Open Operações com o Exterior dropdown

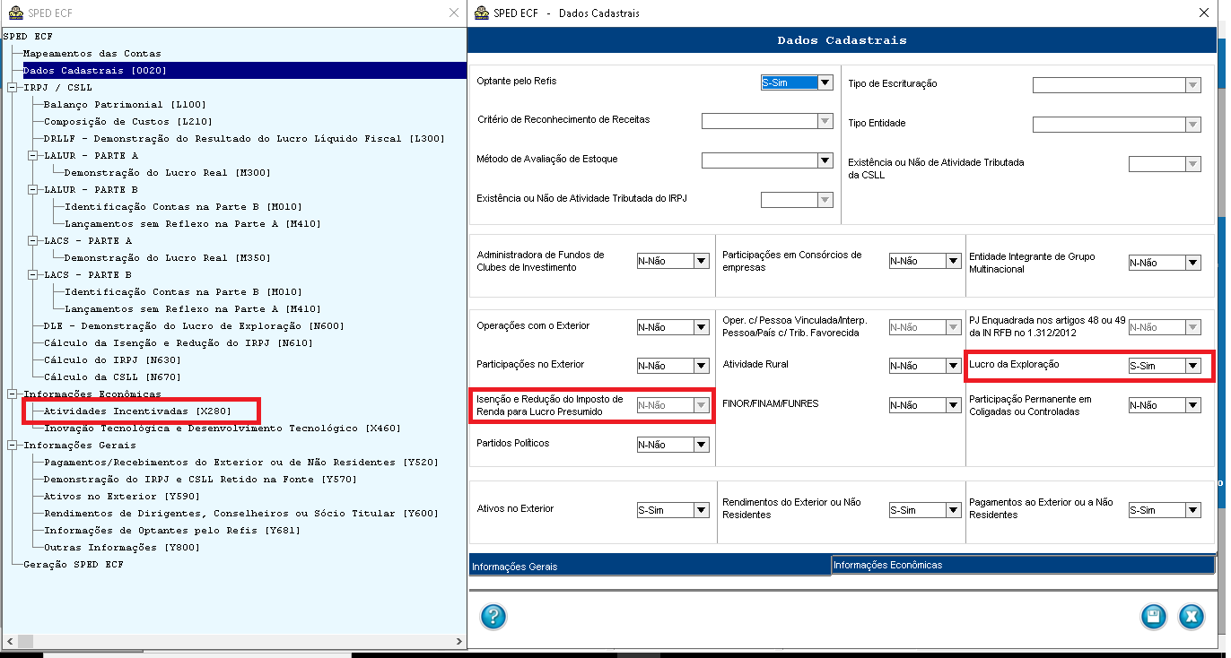point(702,327)
